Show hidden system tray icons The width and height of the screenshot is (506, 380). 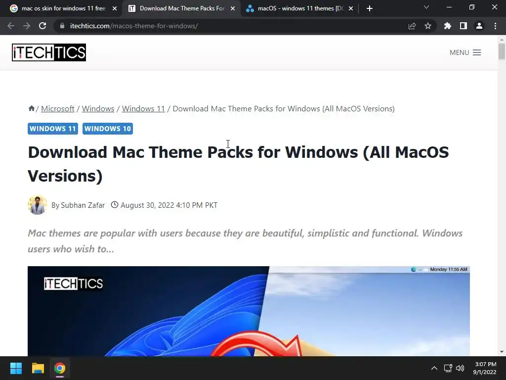[x=434, y=368]
